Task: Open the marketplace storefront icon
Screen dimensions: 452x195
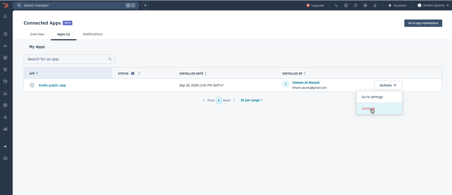Action: tap(346, 5)
